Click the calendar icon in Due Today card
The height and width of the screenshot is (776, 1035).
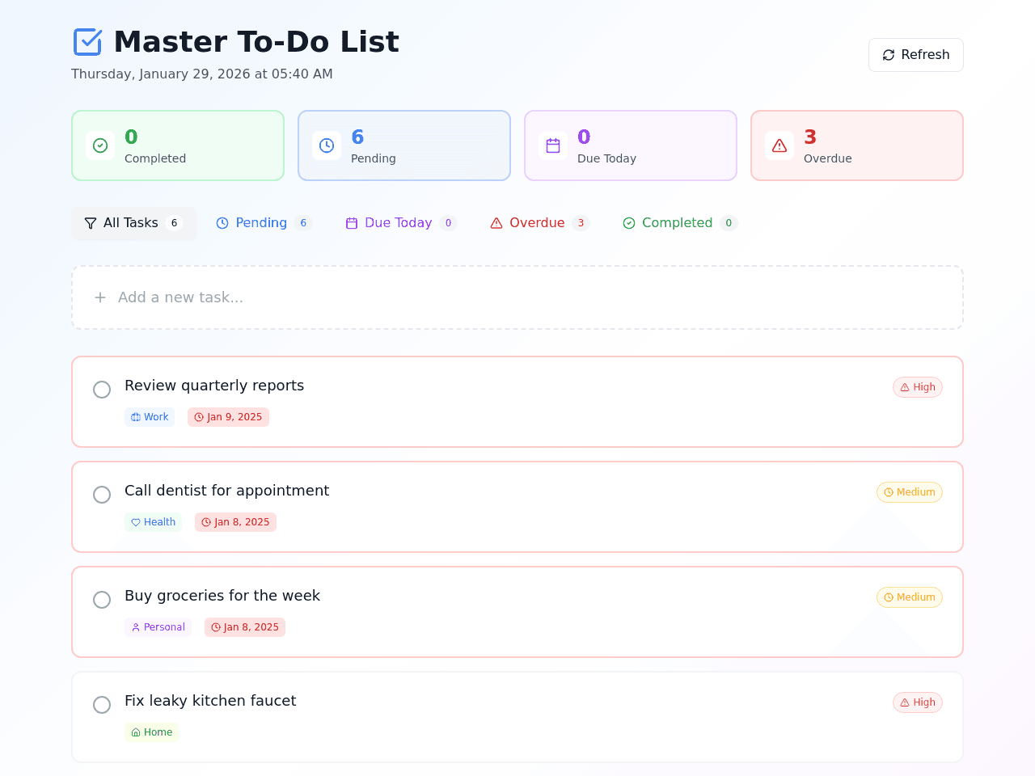pos(553,145)
